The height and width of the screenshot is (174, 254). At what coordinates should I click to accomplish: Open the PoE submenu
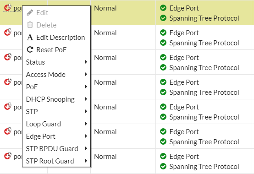click(56, 87)
